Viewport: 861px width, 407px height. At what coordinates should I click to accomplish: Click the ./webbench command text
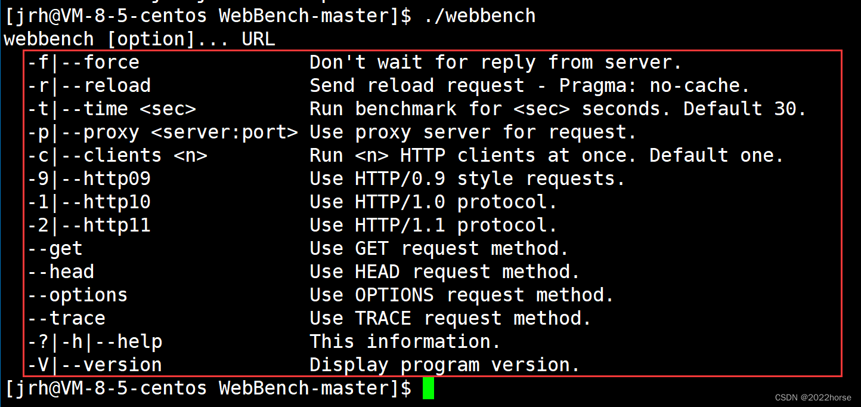point(480,16)
